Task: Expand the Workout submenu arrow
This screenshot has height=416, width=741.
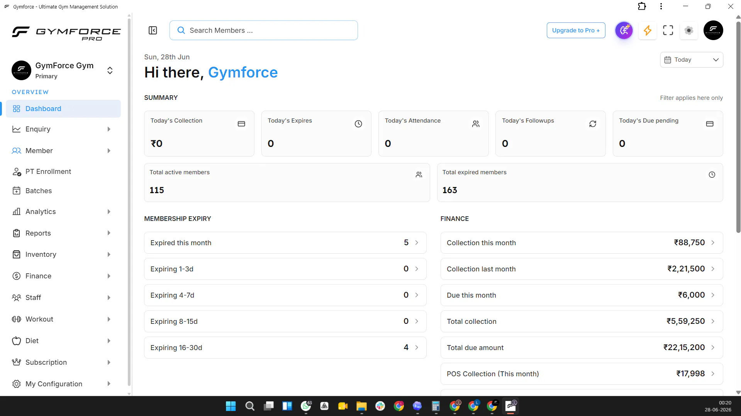Action: pos(109,319)
